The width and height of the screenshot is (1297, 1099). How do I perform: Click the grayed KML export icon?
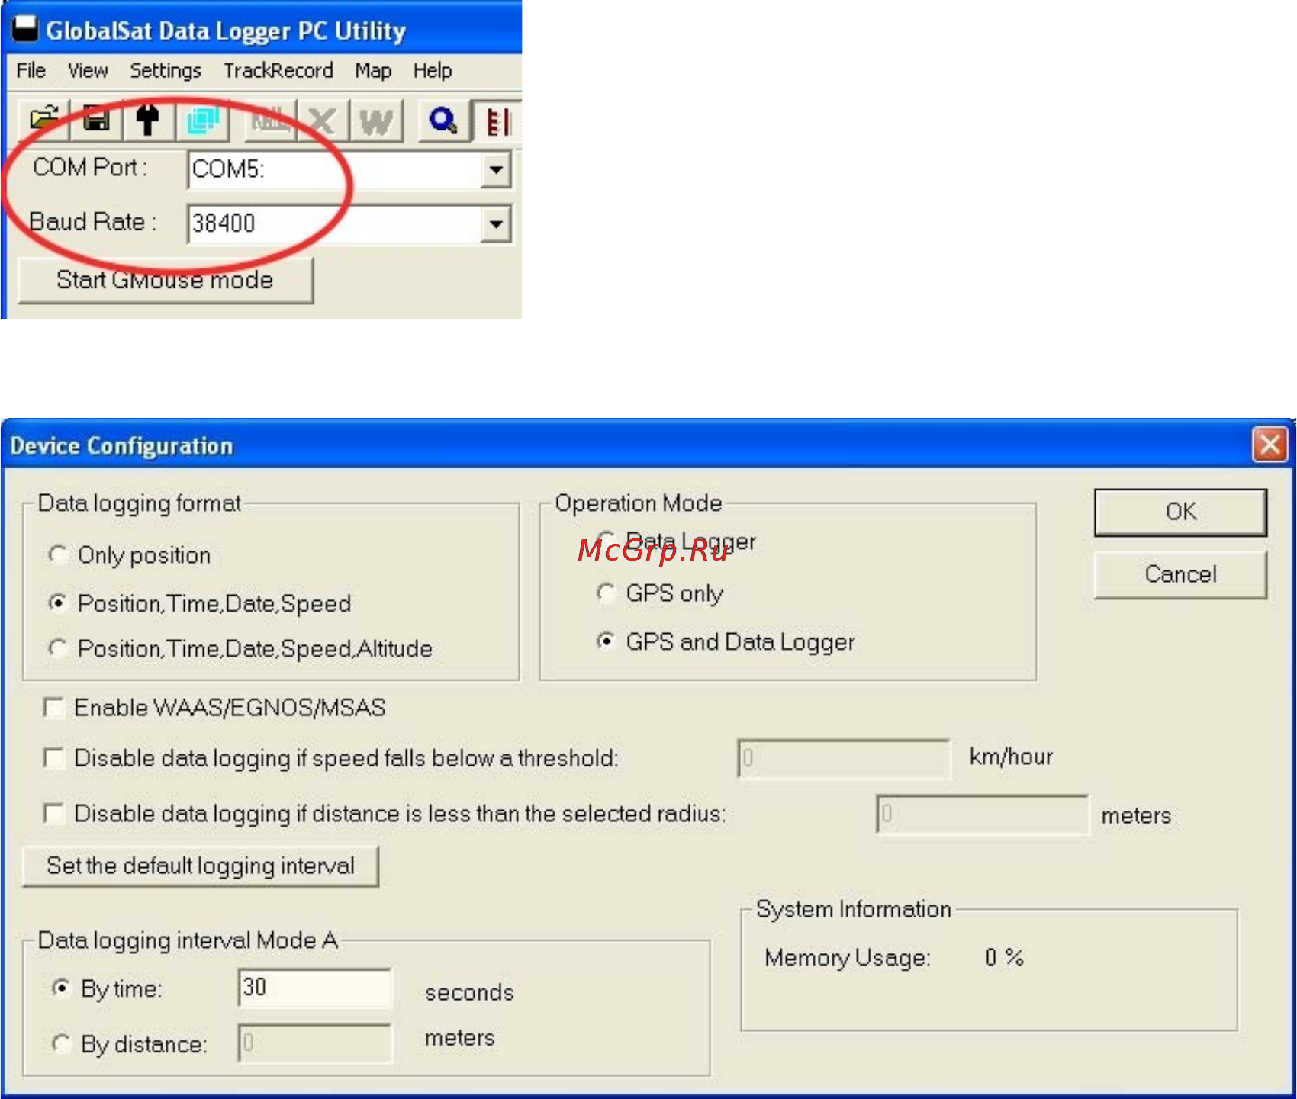pos(269,120)
